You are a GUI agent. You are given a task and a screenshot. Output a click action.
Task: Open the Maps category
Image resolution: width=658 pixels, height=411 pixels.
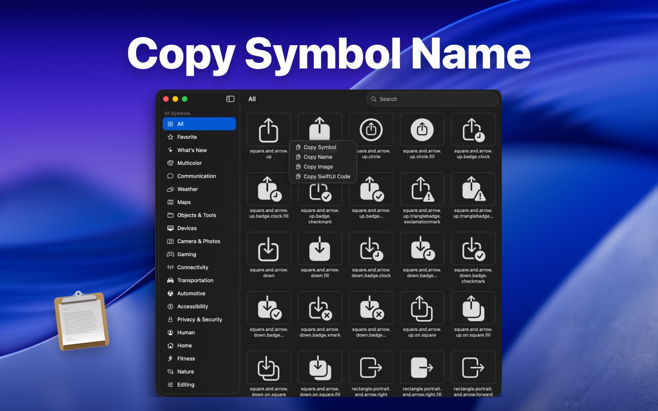click(199, 202)
